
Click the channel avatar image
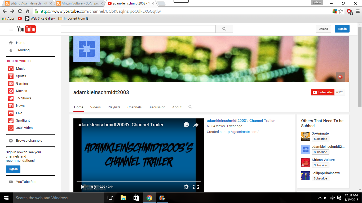pyautogui.click(x=87, y=49)
